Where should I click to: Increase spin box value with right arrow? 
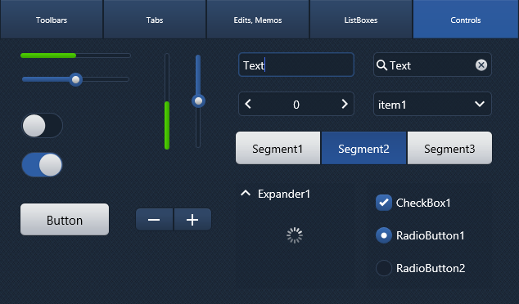(x=345, y=104)
